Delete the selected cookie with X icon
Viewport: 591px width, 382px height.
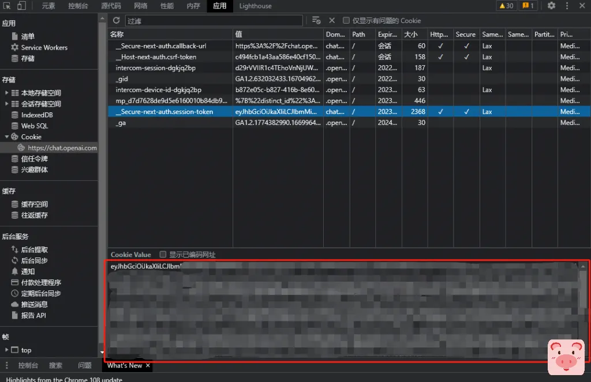[332, 20]
